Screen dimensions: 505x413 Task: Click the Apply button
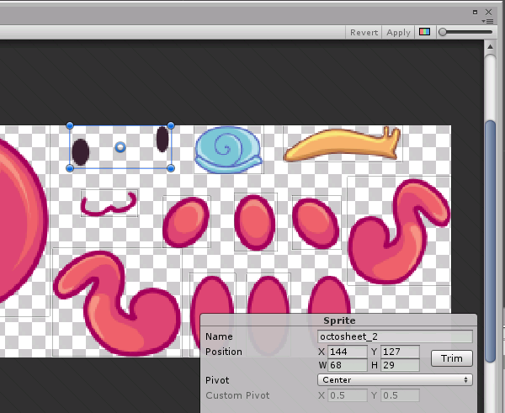[x=398, y=32]
